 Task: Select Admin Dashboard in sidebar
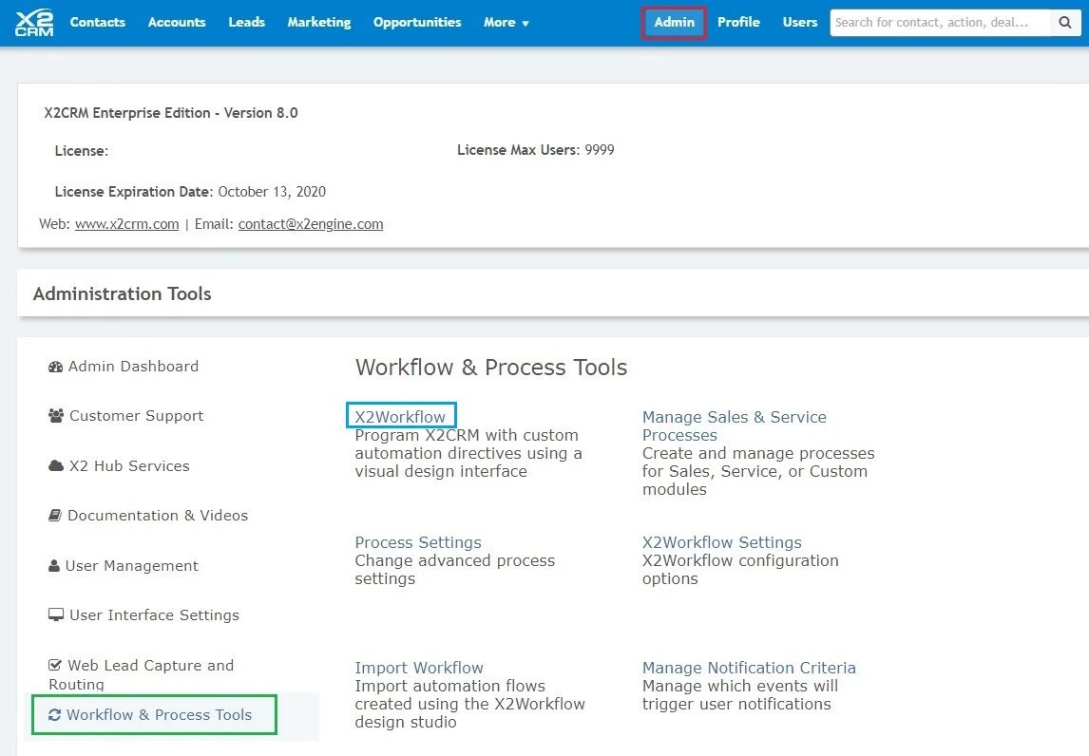point(124,367)
